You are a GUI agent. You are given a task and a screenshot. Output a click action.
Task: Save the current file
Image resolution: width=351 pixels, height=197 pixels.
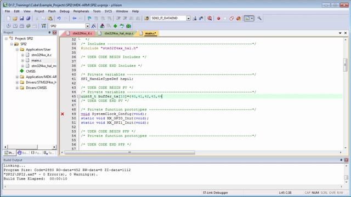21,18
